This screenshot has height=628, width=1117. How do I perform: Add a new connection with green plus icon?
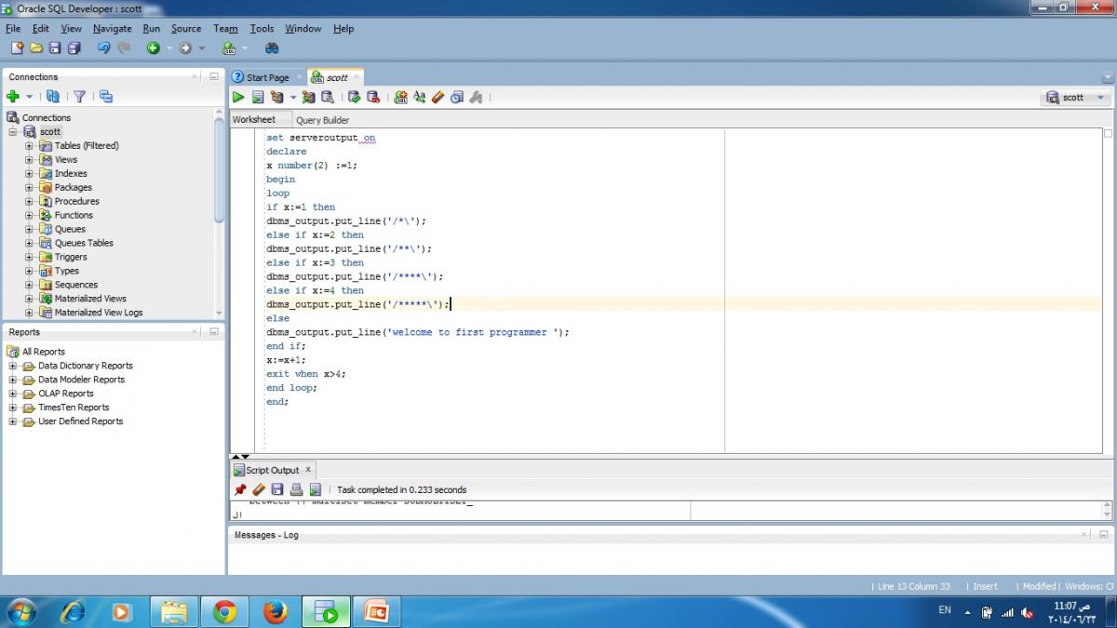(13, 97)
